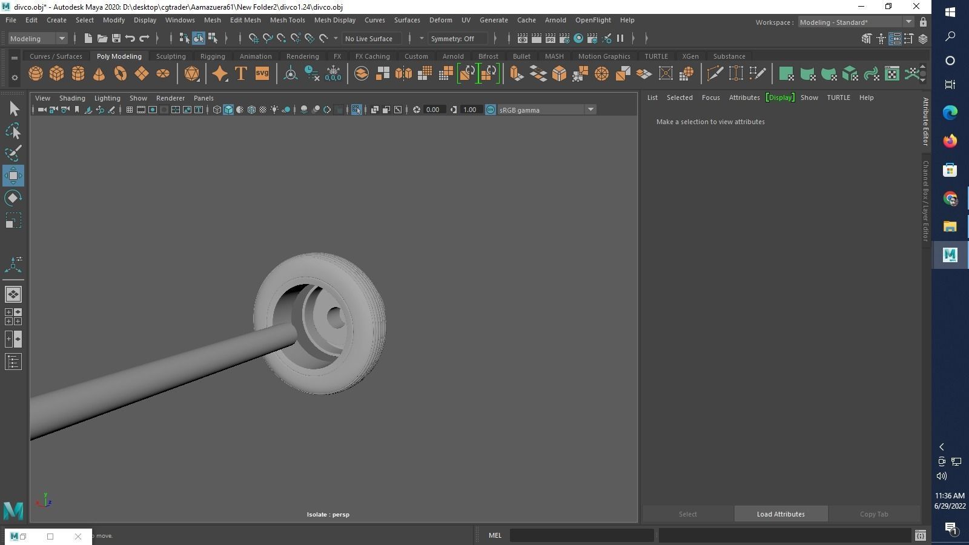
Task: Toggle snap to points
Action: [282, 38]
